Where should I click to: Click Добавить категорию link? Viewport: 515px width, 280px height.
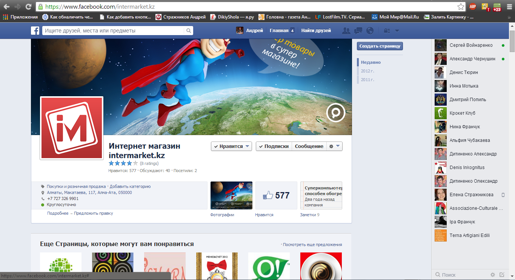point(130,186)
